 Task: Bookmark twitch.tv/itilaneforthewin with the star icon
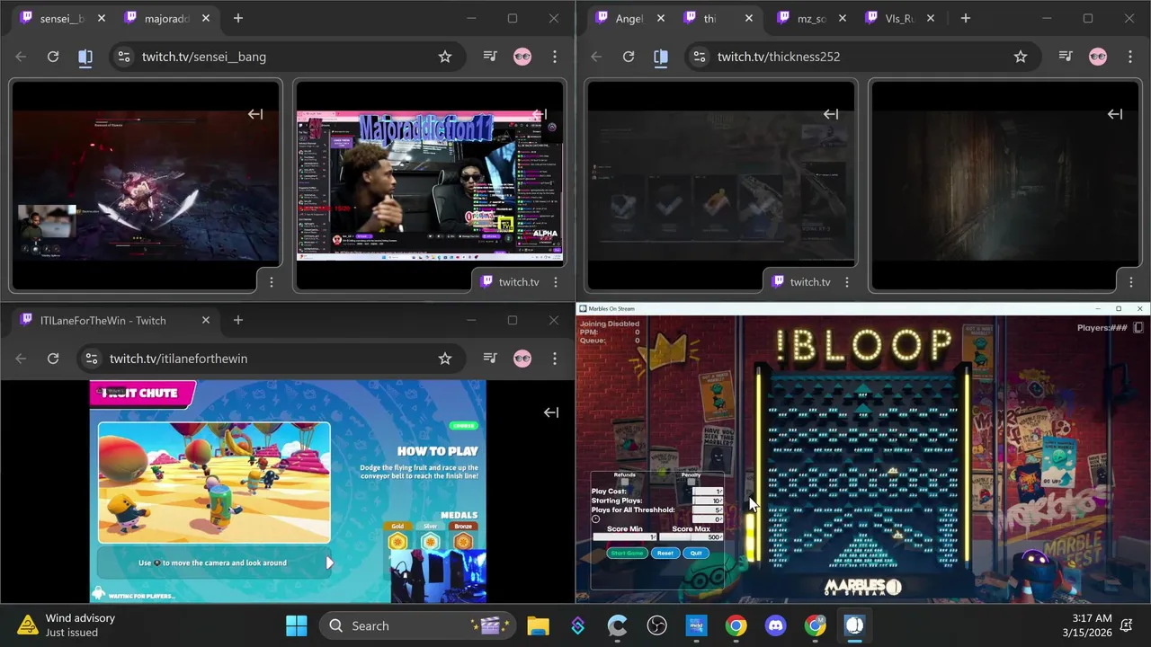445,359
